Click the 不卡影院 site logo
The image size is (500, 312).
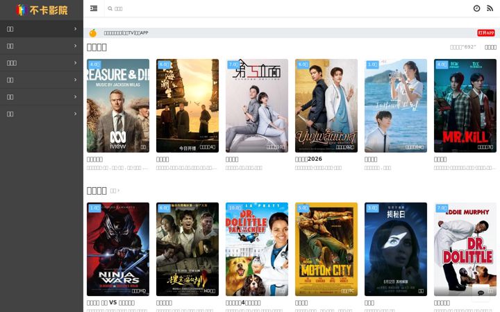pos(42,10)
